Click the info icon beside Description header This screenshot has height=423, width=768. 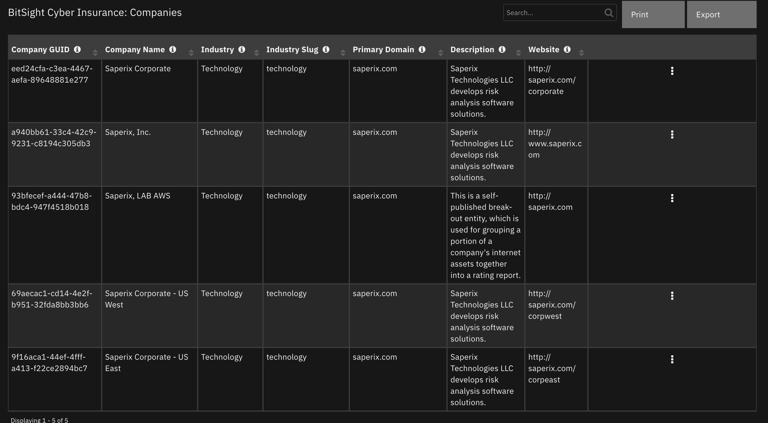(502, 49)
